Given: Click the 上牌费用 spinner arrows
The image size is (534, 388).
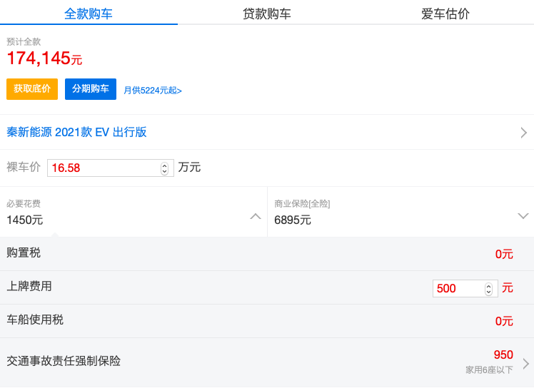Looking at the screenshot, I should [489, 289].
